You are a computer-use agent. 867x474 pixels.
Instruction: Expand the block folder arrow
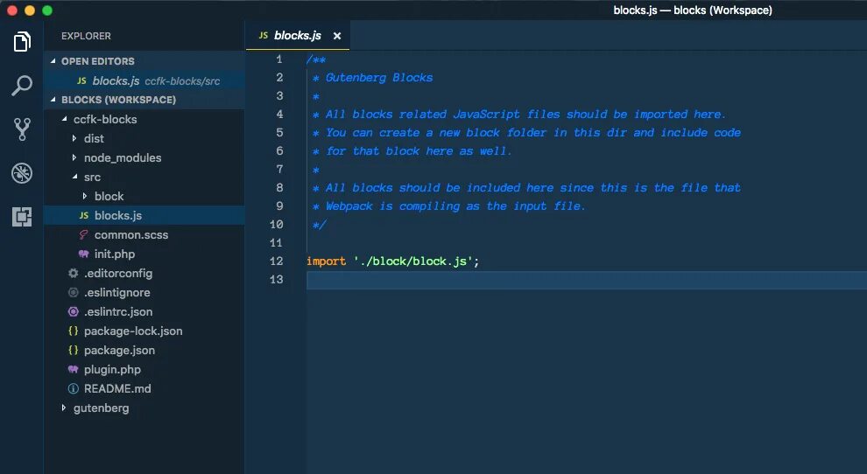(x=85, y=196)
